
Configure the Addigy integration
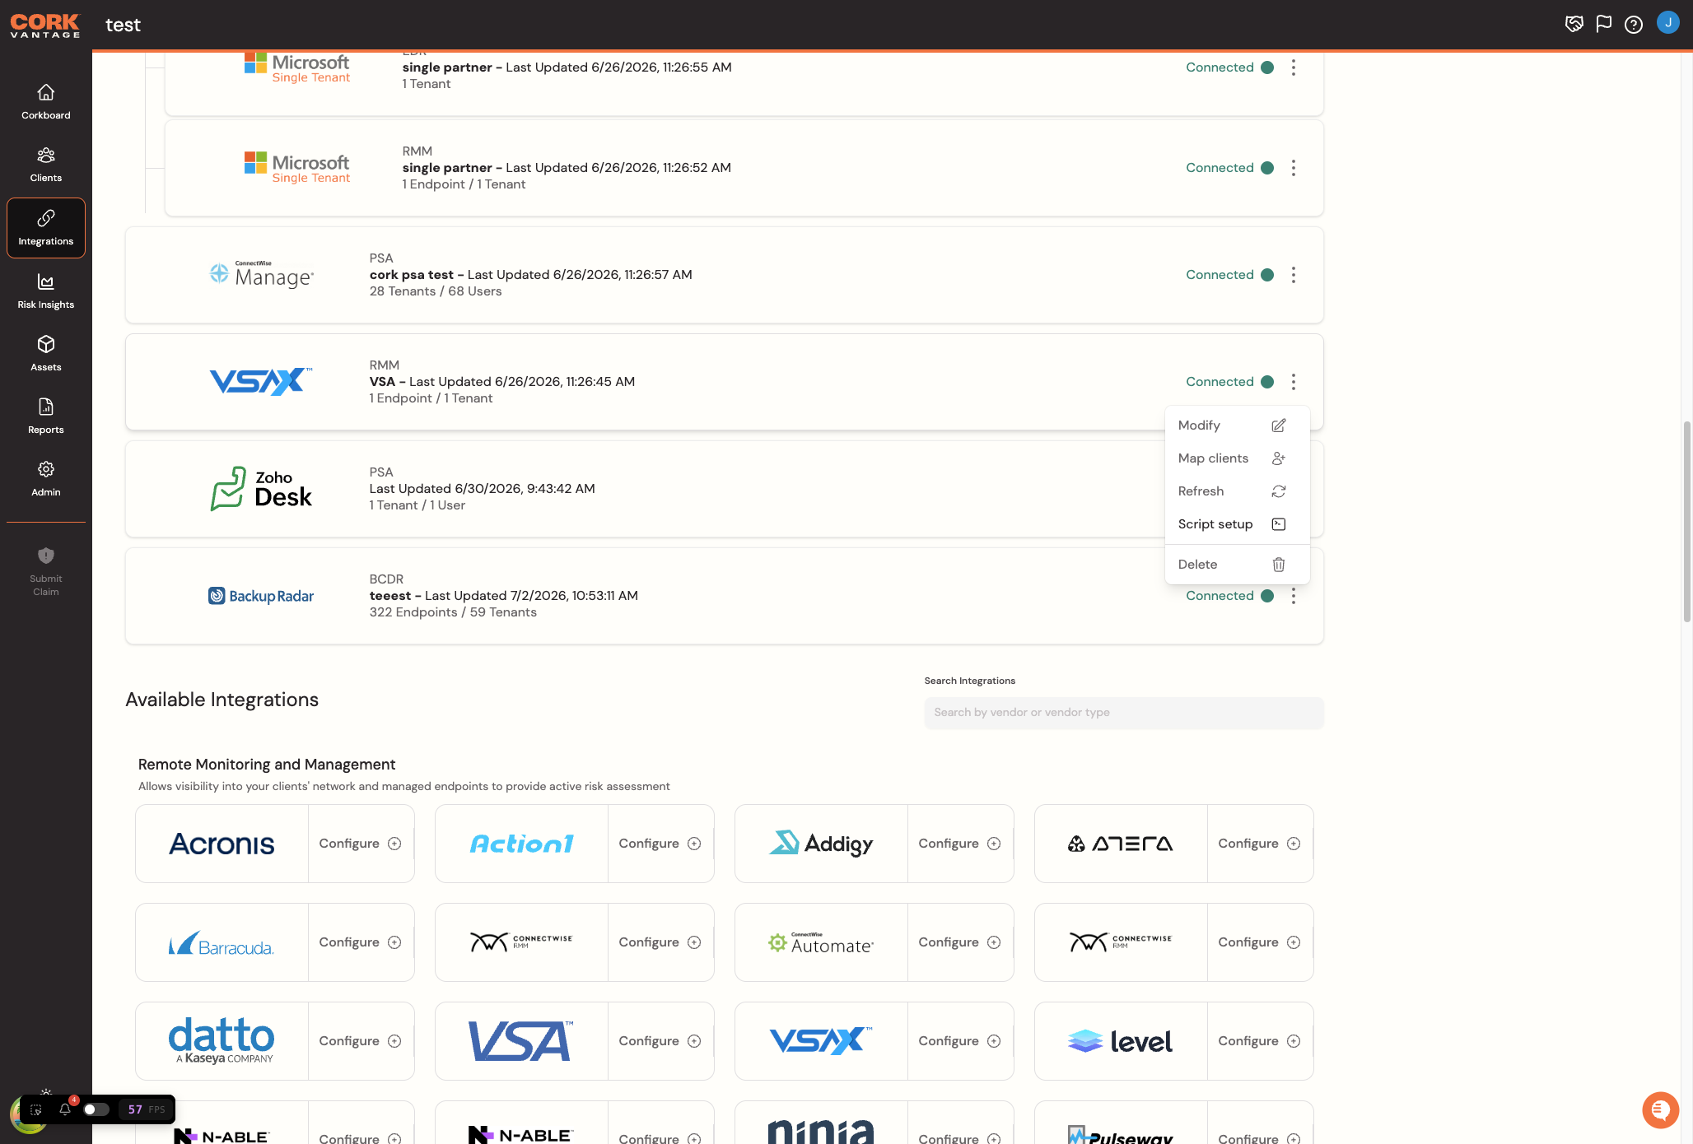point(960,844)
